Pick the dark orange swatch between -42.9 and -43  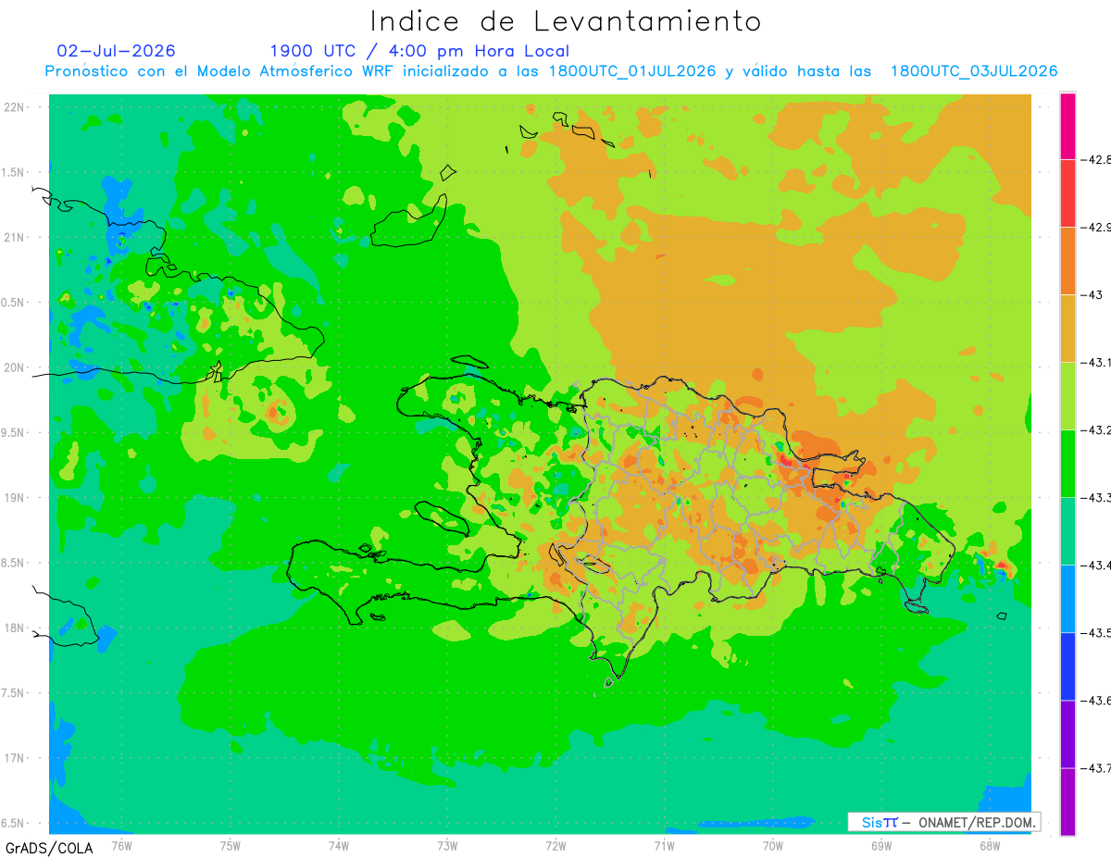(x=1067, y=260)
